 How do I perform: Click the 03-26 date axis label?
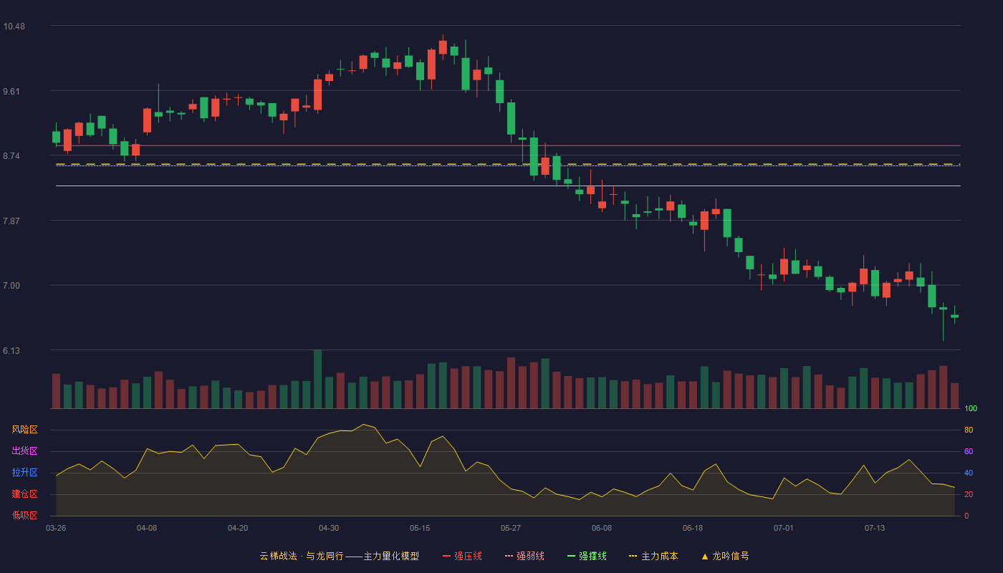coord(56,528)
